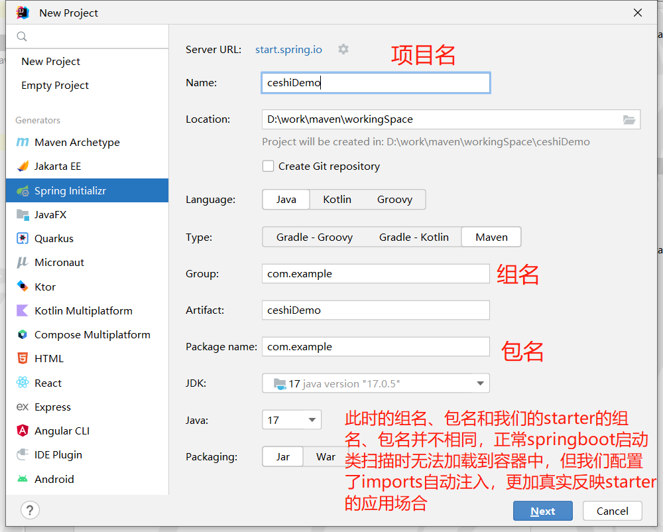
Task: Open the start.spring.io link
Action: click(x=288, y=49)
